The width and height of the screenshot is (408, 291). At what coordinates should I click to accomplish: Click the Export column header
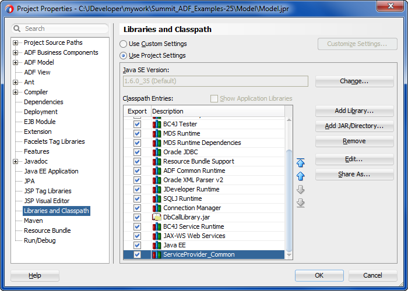point(137,112)
